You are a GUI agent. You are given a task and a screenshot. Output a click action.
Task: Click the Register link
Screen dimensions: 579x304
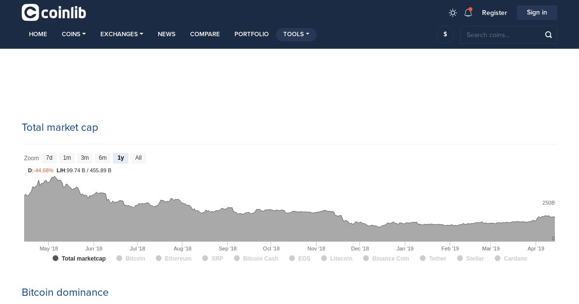(x=495, y=13)
